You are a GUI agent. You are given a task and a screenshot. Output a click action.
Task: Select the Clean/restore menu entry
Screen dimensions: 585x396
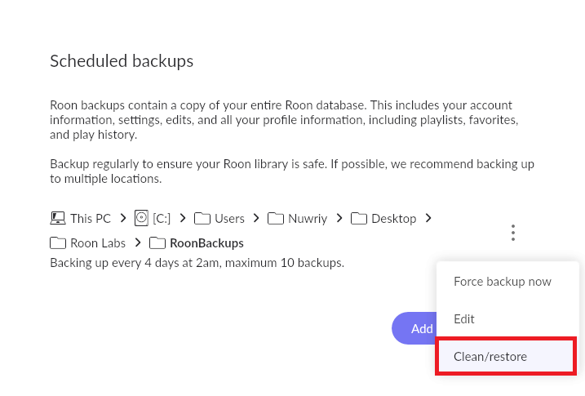point(490,357)
